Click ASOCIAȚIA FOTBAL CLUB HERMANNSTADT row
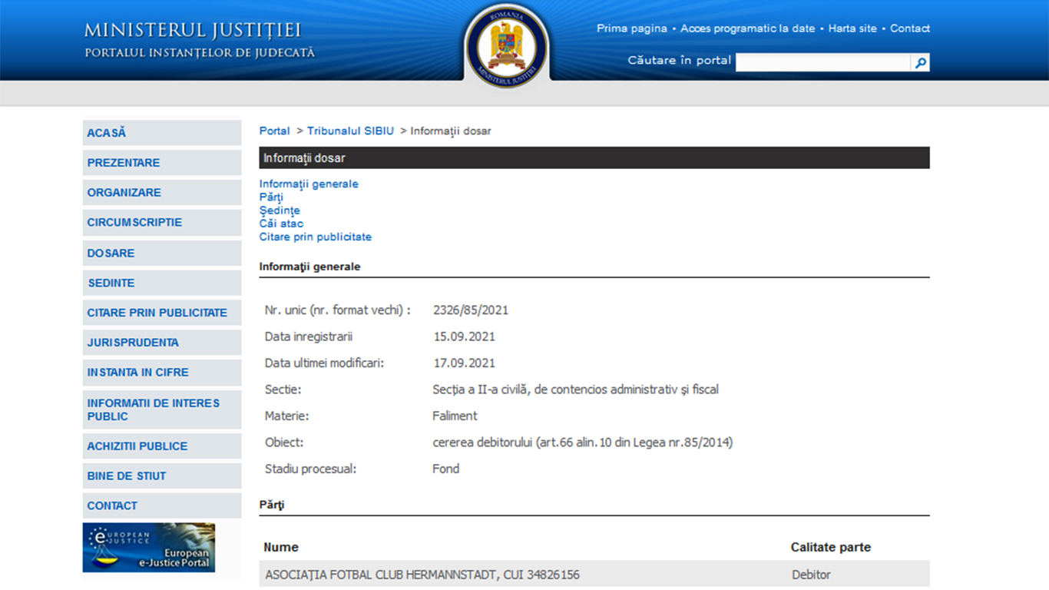The height and width of the screenshot is (590, 1049). [x=594, y=575]
